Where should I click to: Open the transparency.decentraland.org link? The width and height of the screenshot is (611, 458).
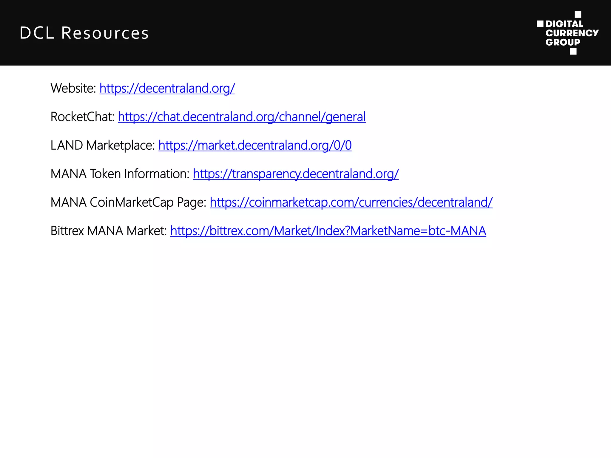296,174
